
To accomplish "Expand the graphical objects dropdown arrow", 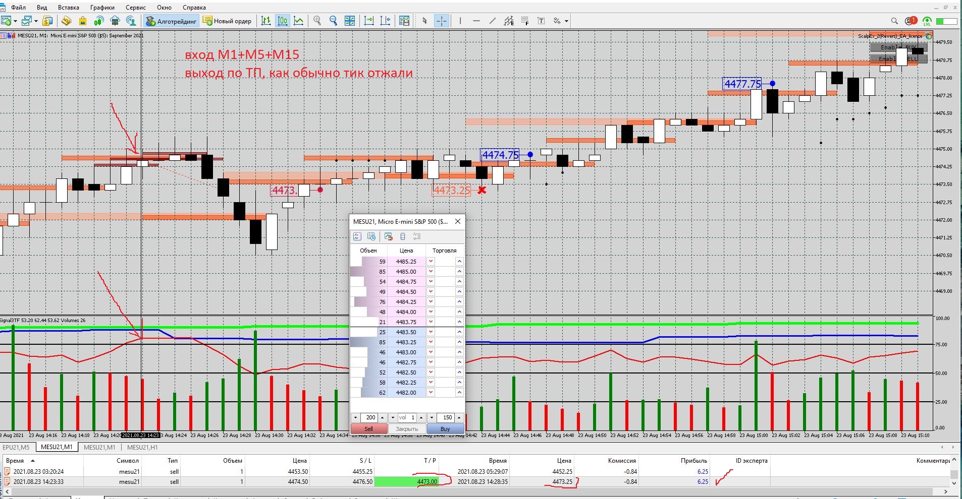I will [567, 21].
